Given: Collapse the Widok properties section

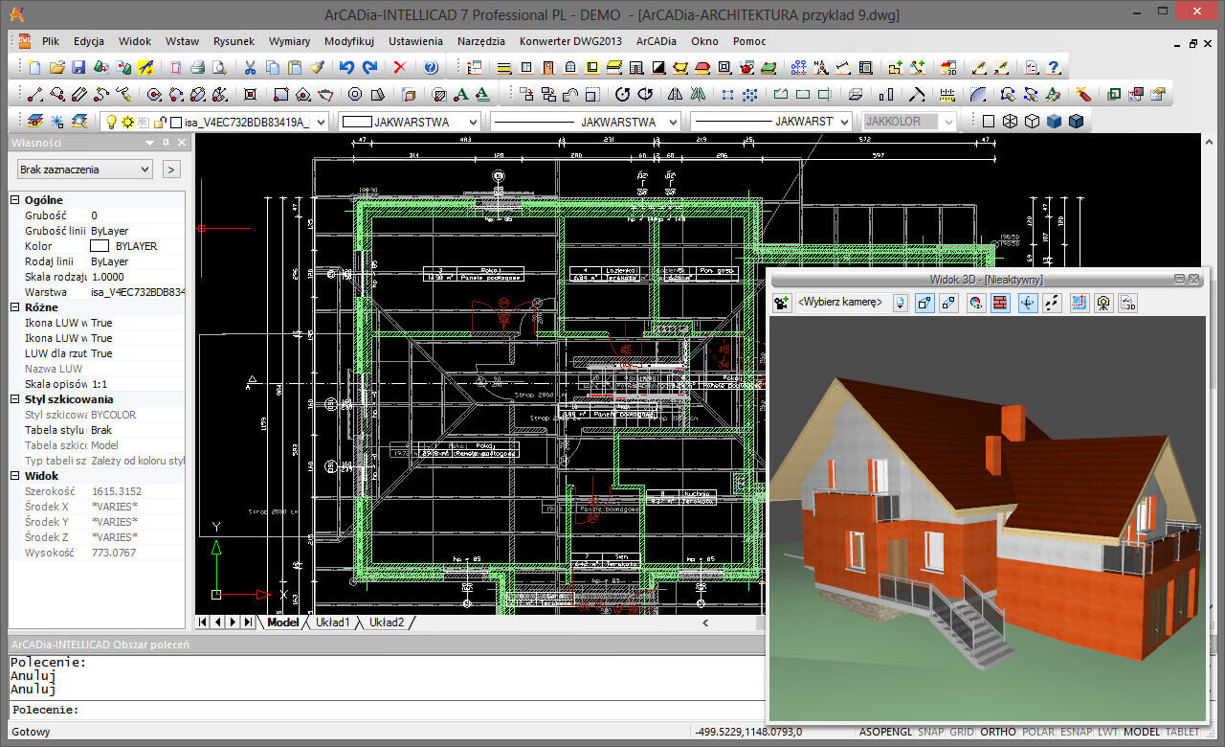Looking at the screenshot, I should point(14,476).
